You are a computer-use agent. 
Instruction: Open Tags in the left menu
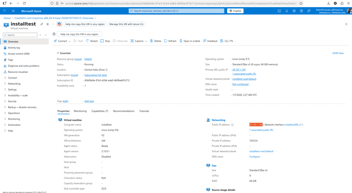[10, 60]
